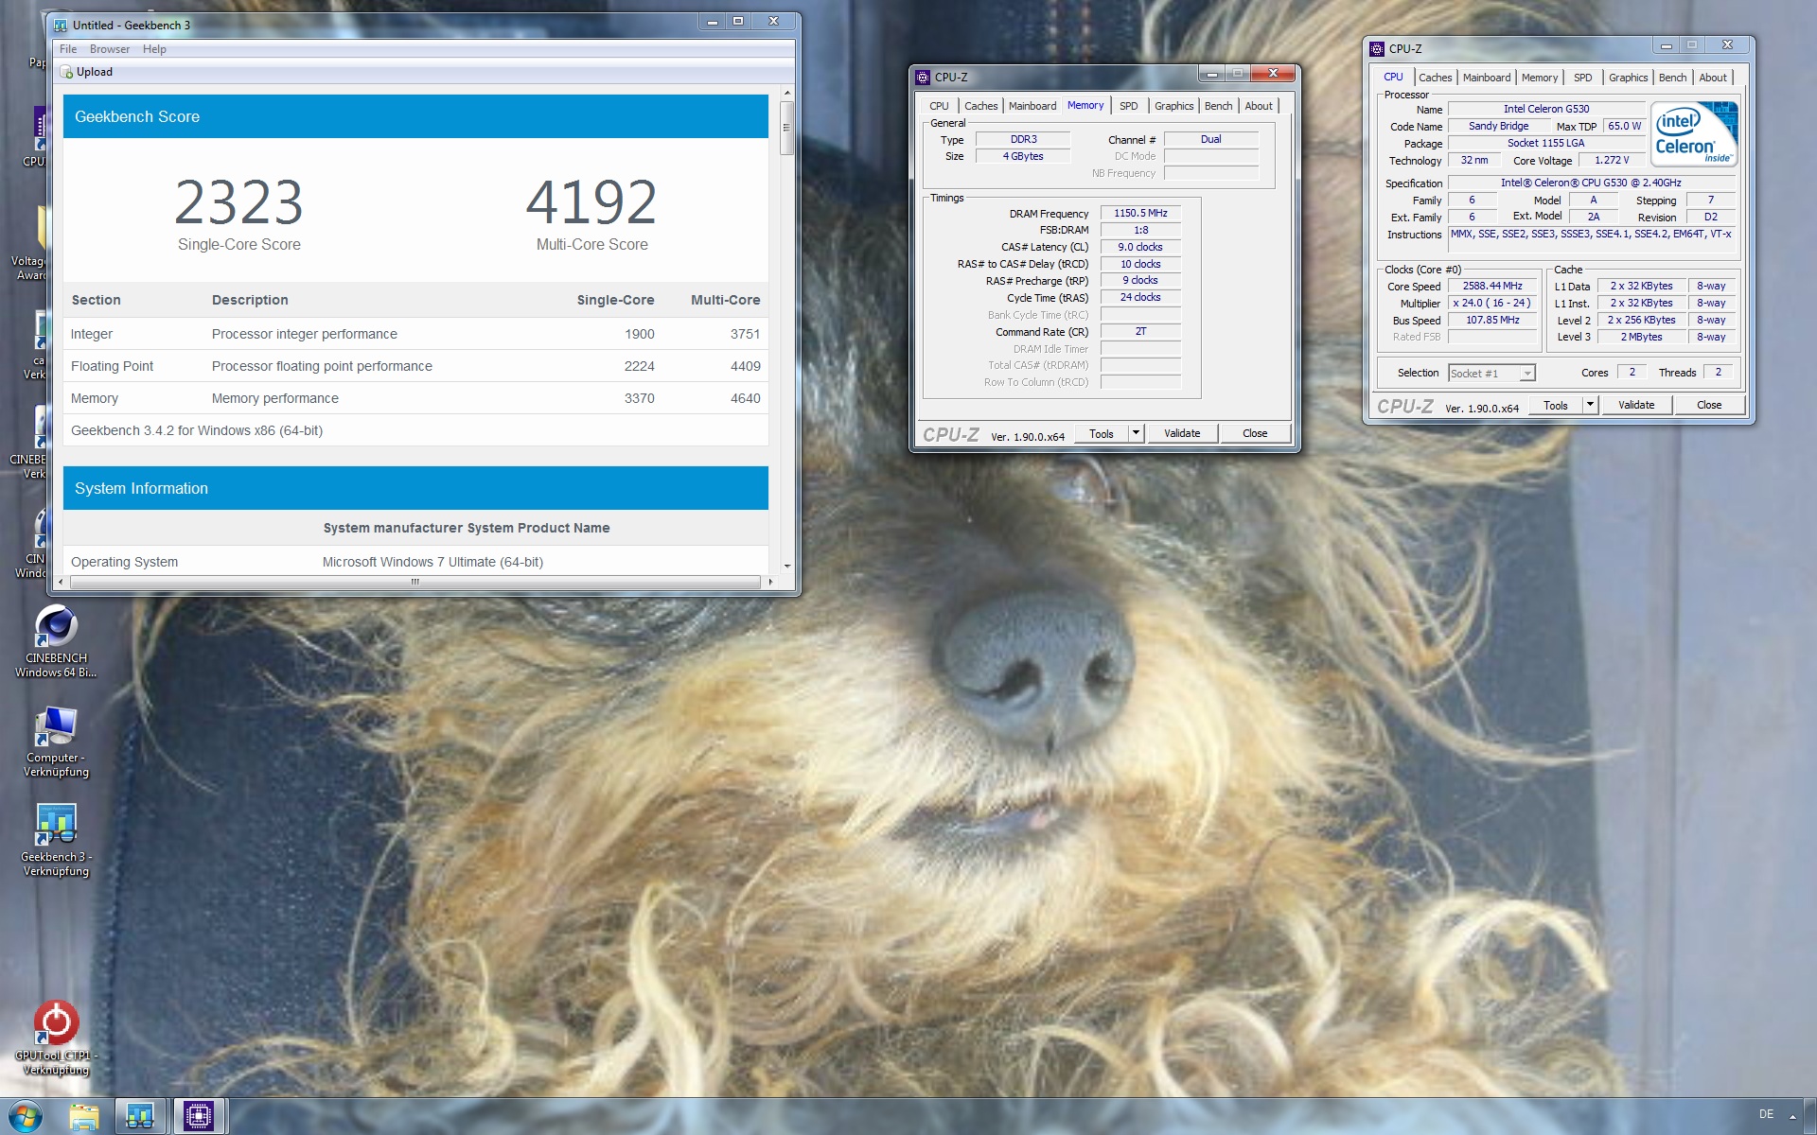
Task: Switch to SPD tab in Memory CPU-Z window
Action: point(1128,106)
